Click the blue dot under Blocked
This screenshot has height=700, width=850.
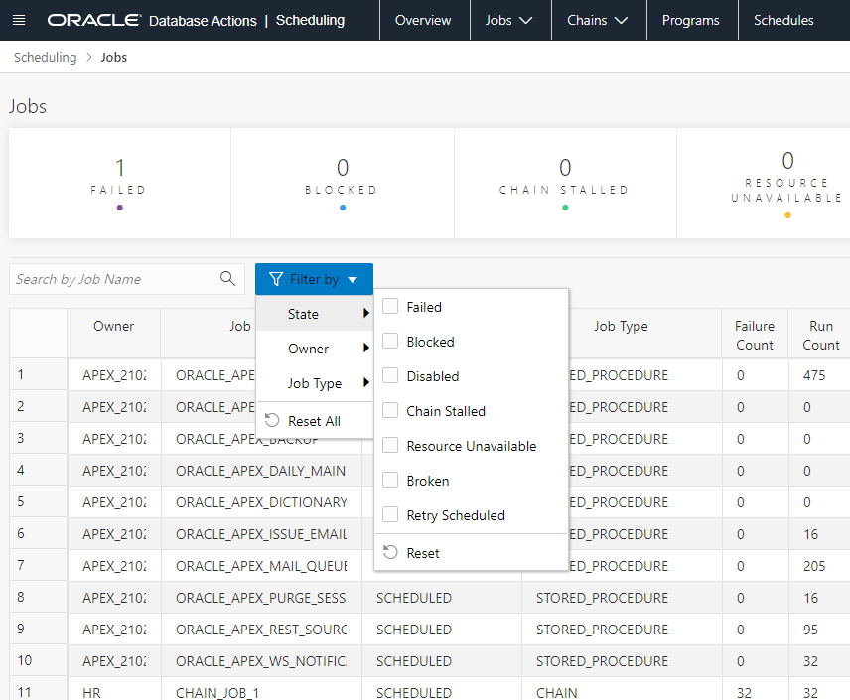coord(343,208)
